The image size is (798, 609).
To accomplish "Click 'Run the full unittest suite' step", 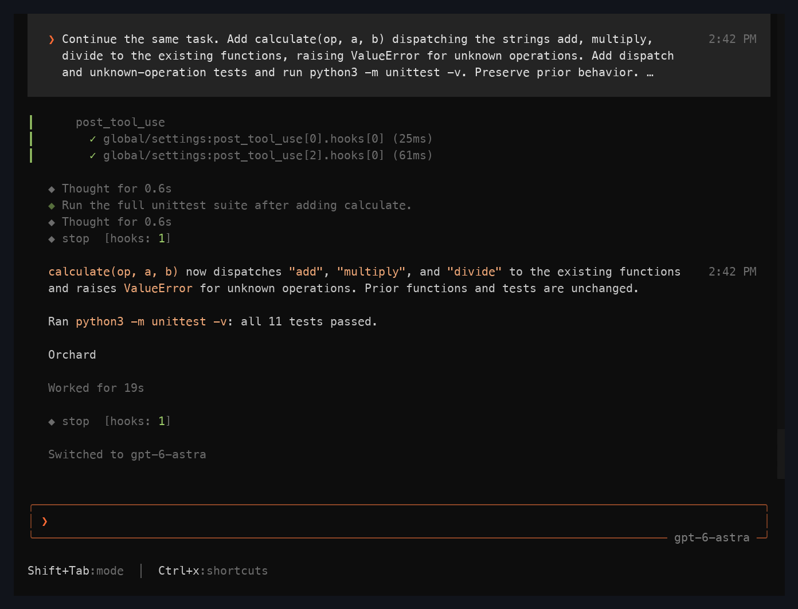I will click(x=237, y=205).
